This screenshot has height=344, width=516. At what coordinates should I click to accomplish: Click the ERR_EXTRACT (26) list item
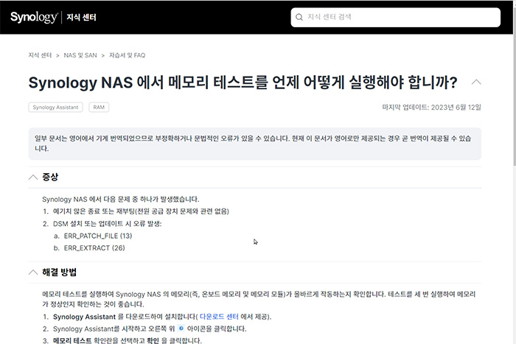click(94, 248)
